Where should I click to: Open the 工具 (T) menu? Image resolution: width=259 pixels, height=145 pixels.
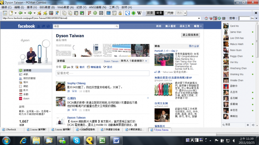[114, 7]
